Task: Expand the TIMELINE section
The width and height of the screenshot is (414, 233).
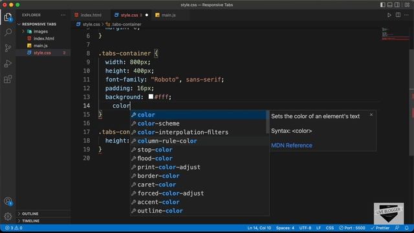Action: (30, 221)
